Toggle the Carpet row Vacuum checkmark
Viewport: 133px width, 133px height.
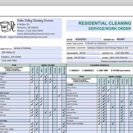(55, 87)
